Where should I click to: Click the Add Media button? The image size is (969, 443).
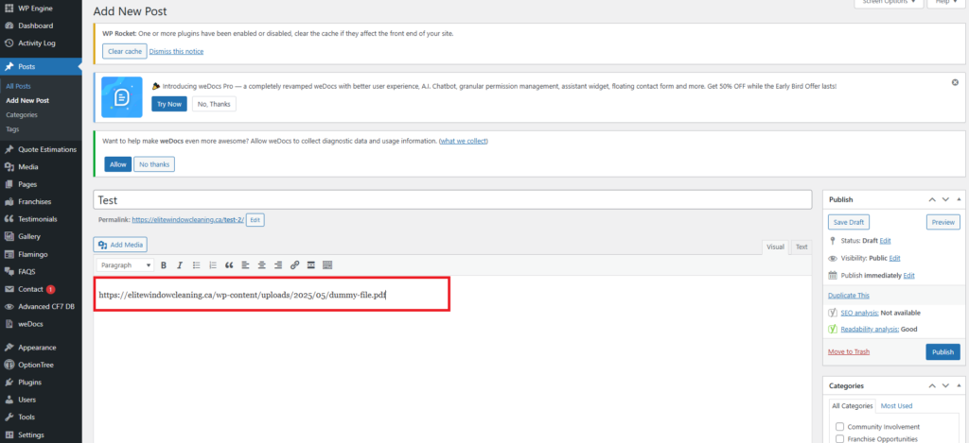click(x=120, y=245)
